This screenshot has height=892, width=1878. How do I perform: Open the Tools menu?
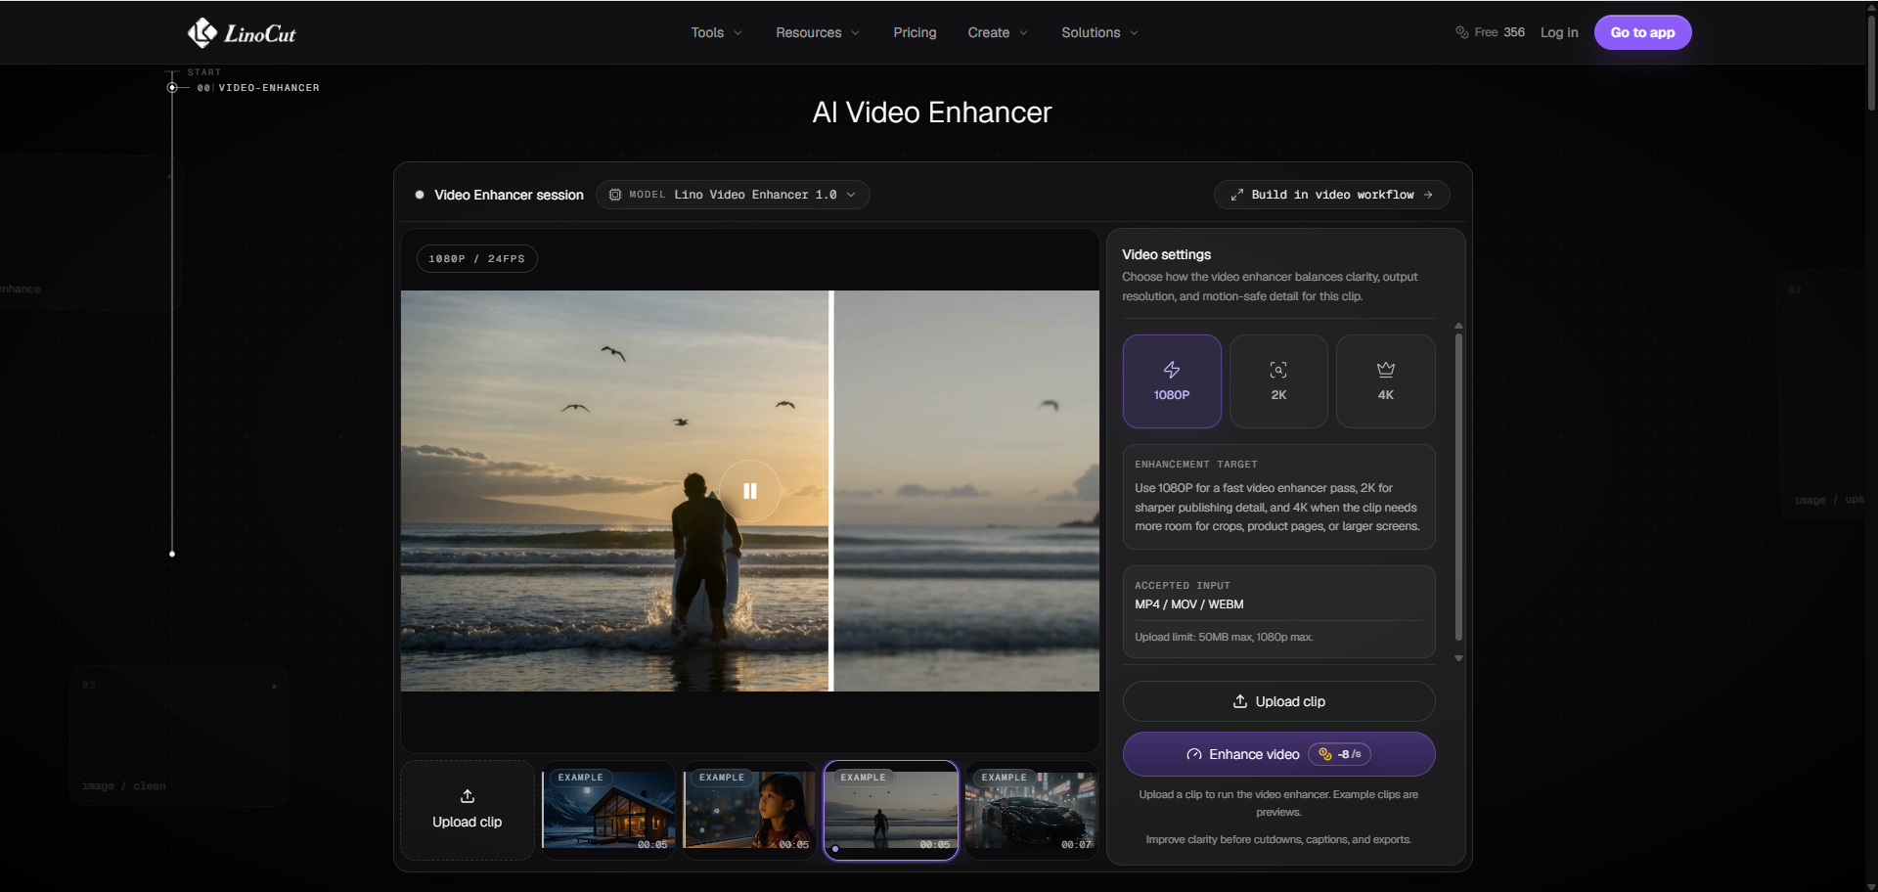coord(717,32)
